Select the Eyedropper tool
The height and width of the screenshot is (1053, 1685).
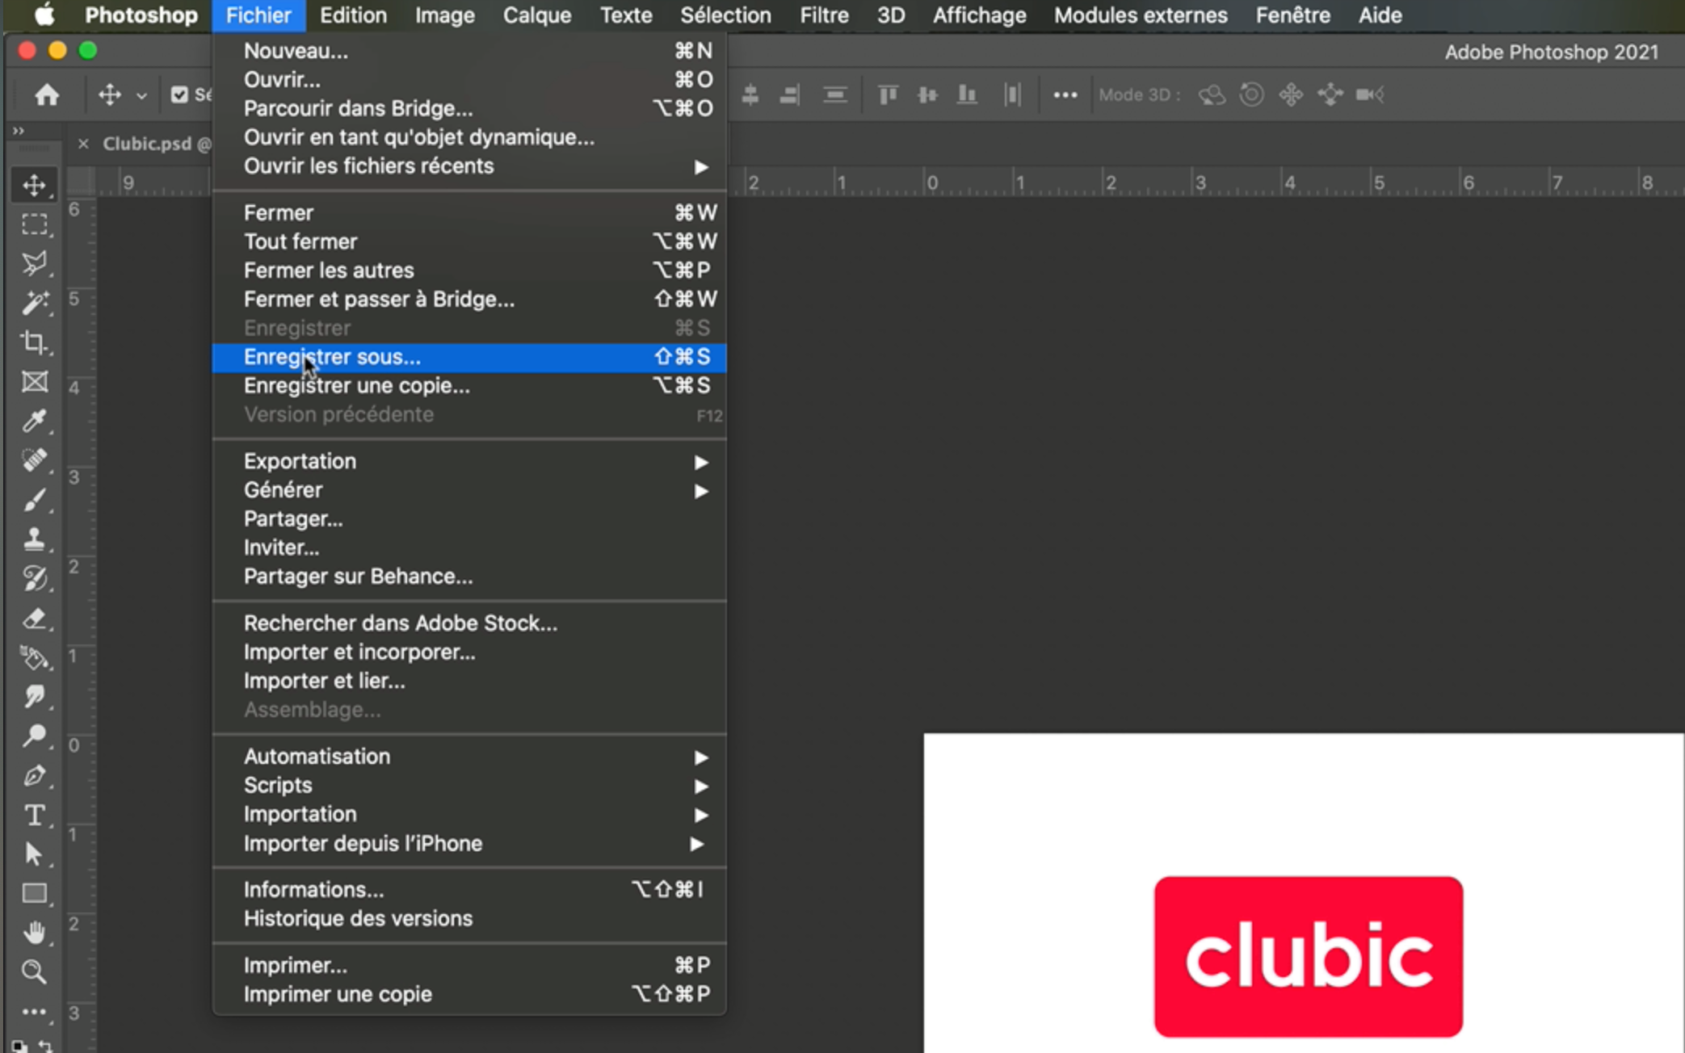click(x=34, y=421)
